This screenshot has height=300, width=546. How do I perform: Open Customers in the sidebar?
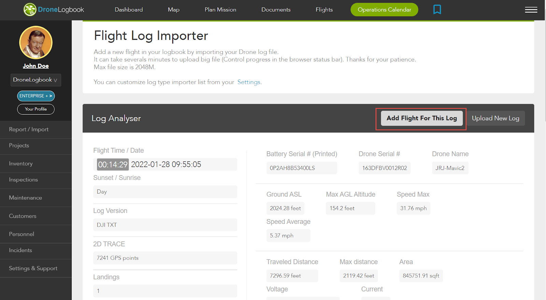36,216
